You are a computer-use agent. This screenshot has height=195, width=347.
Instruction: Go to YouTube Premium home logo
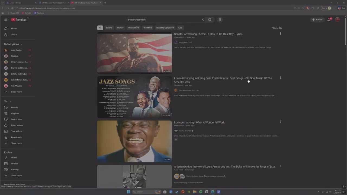click(x=19, y=19)
